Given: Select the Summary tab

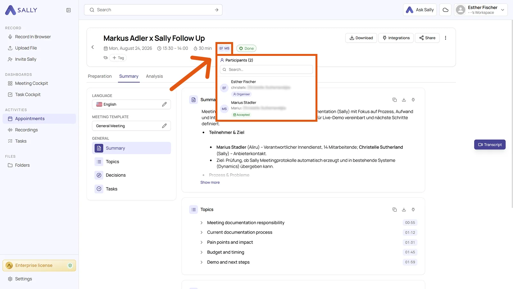Looking at the screenshot, I should (x=129, y=76).
